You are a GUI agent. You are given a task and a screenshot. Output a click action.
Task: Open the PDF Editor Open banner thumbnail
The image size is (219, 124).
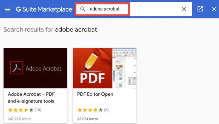point(104,68)
